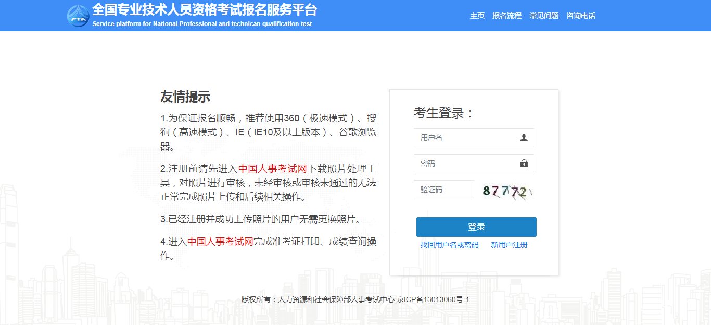Screen dimensions: 711x326
Task: Click the user icon in the username field
Action: [524, 137]
